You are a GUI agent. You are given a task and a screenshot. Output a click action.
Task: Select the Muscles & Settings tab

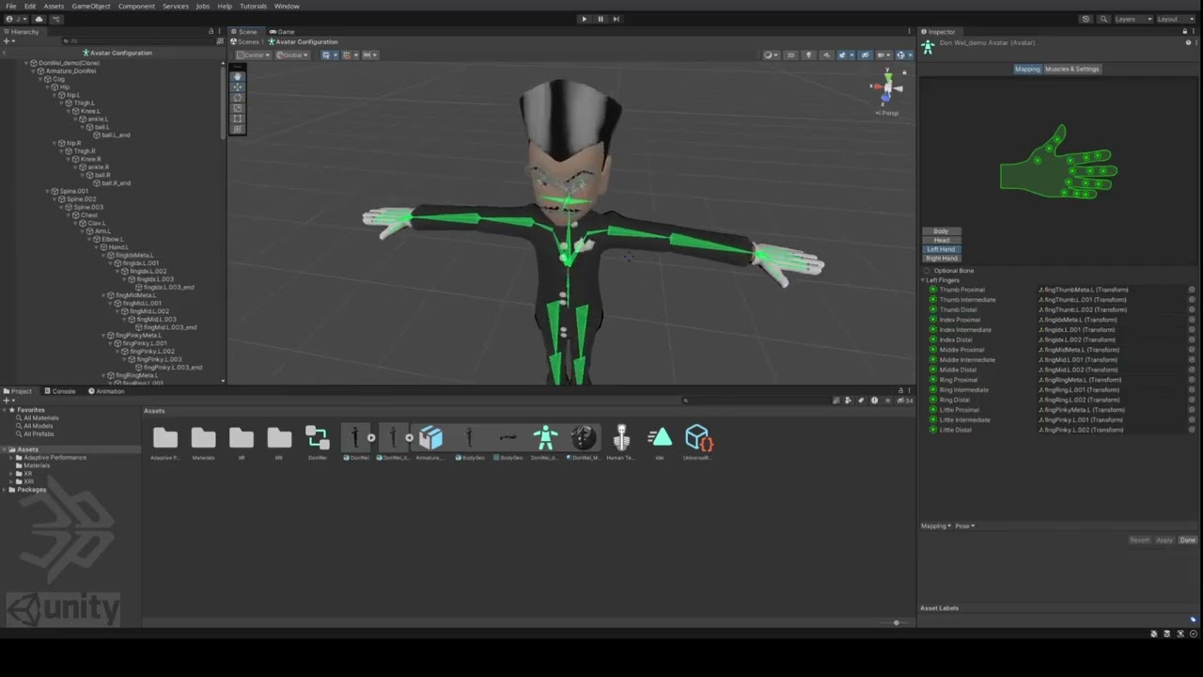[x=1071, y=69]
